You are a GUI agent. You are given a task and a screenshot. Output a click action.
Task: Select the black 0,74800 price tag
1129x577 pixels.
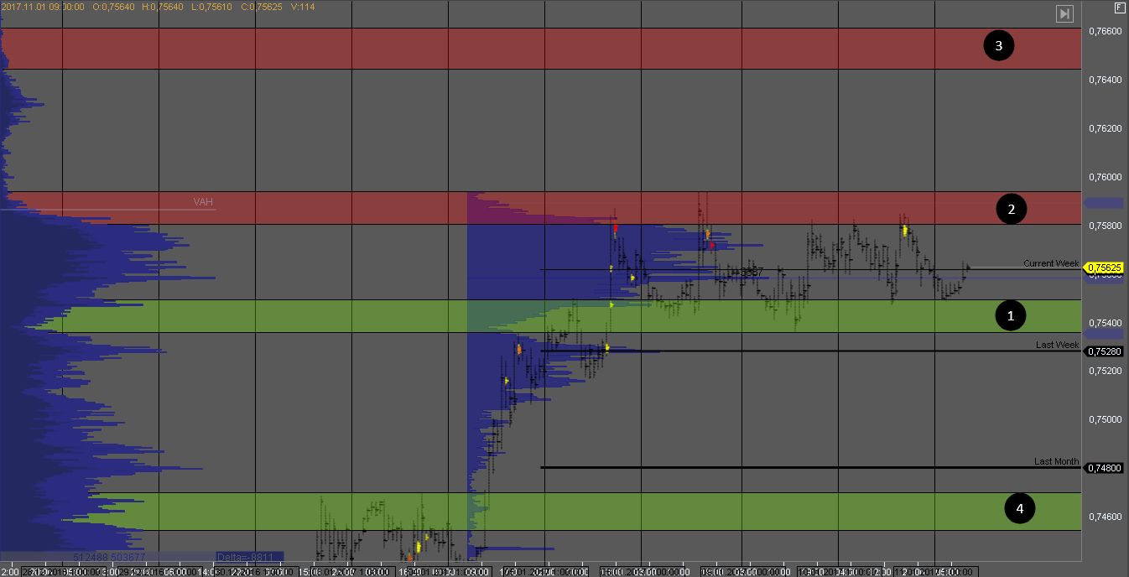(1104, 468)
